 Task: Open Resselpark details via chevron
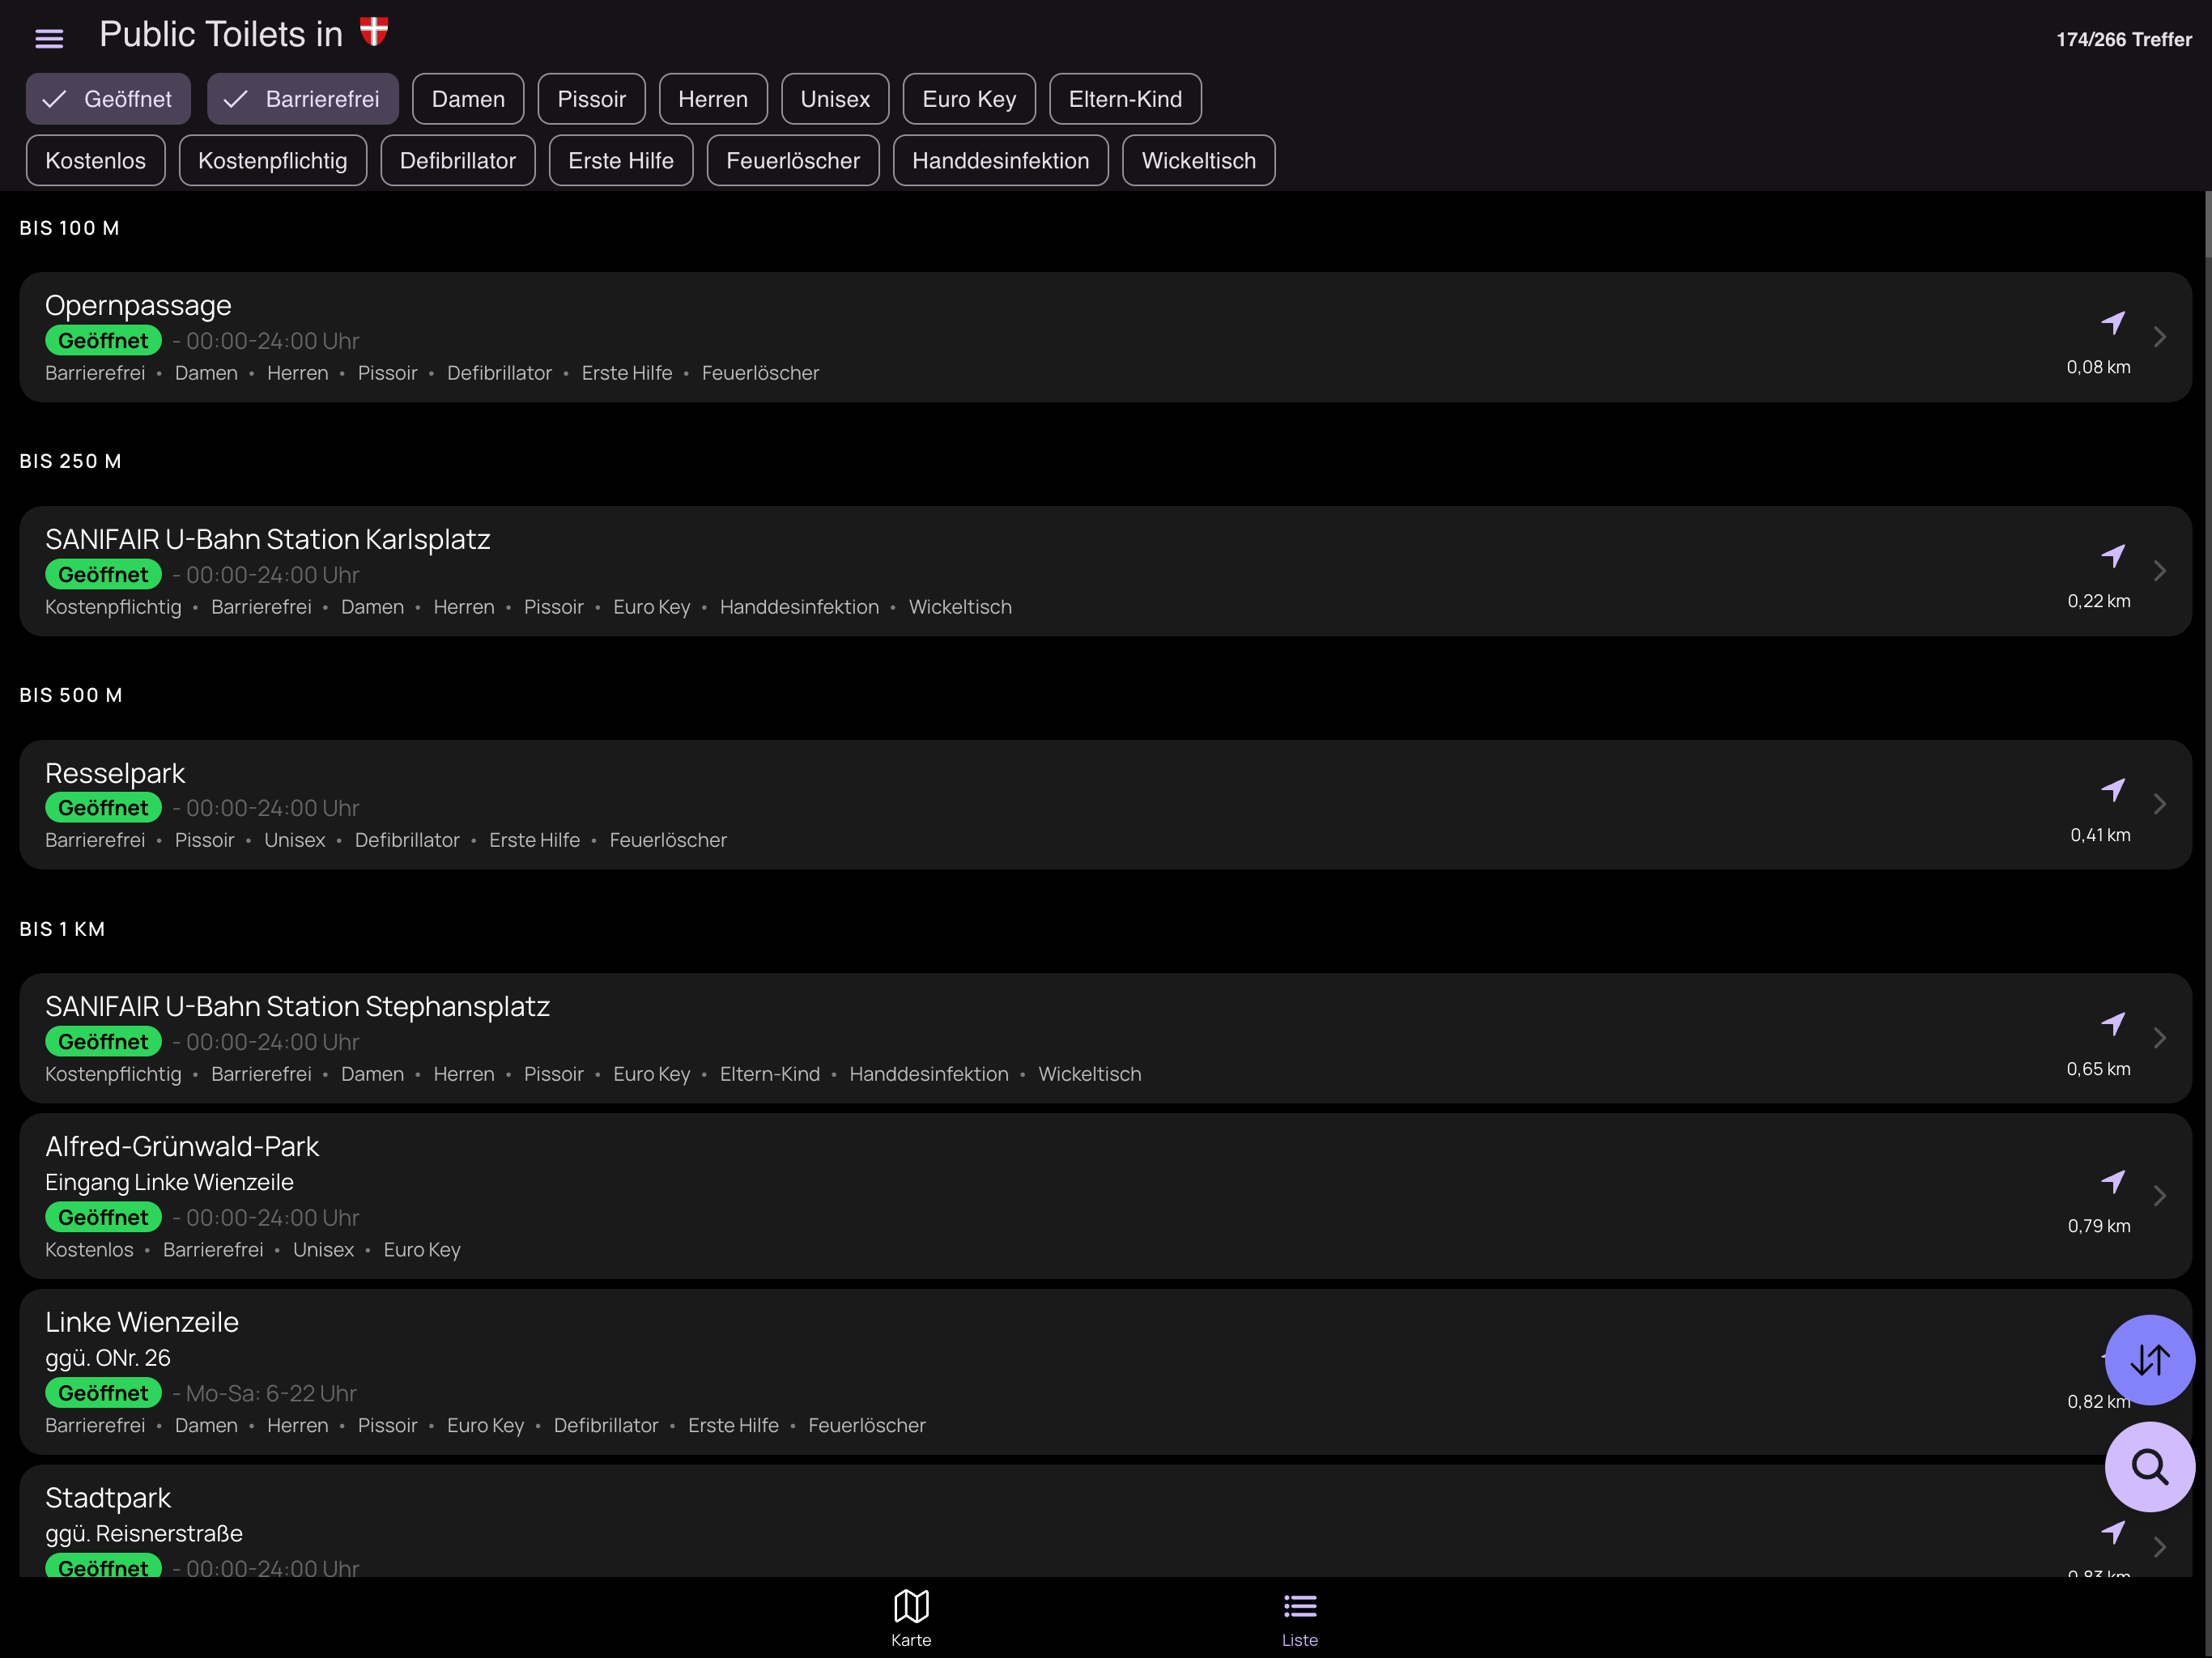coord(2160,804)
